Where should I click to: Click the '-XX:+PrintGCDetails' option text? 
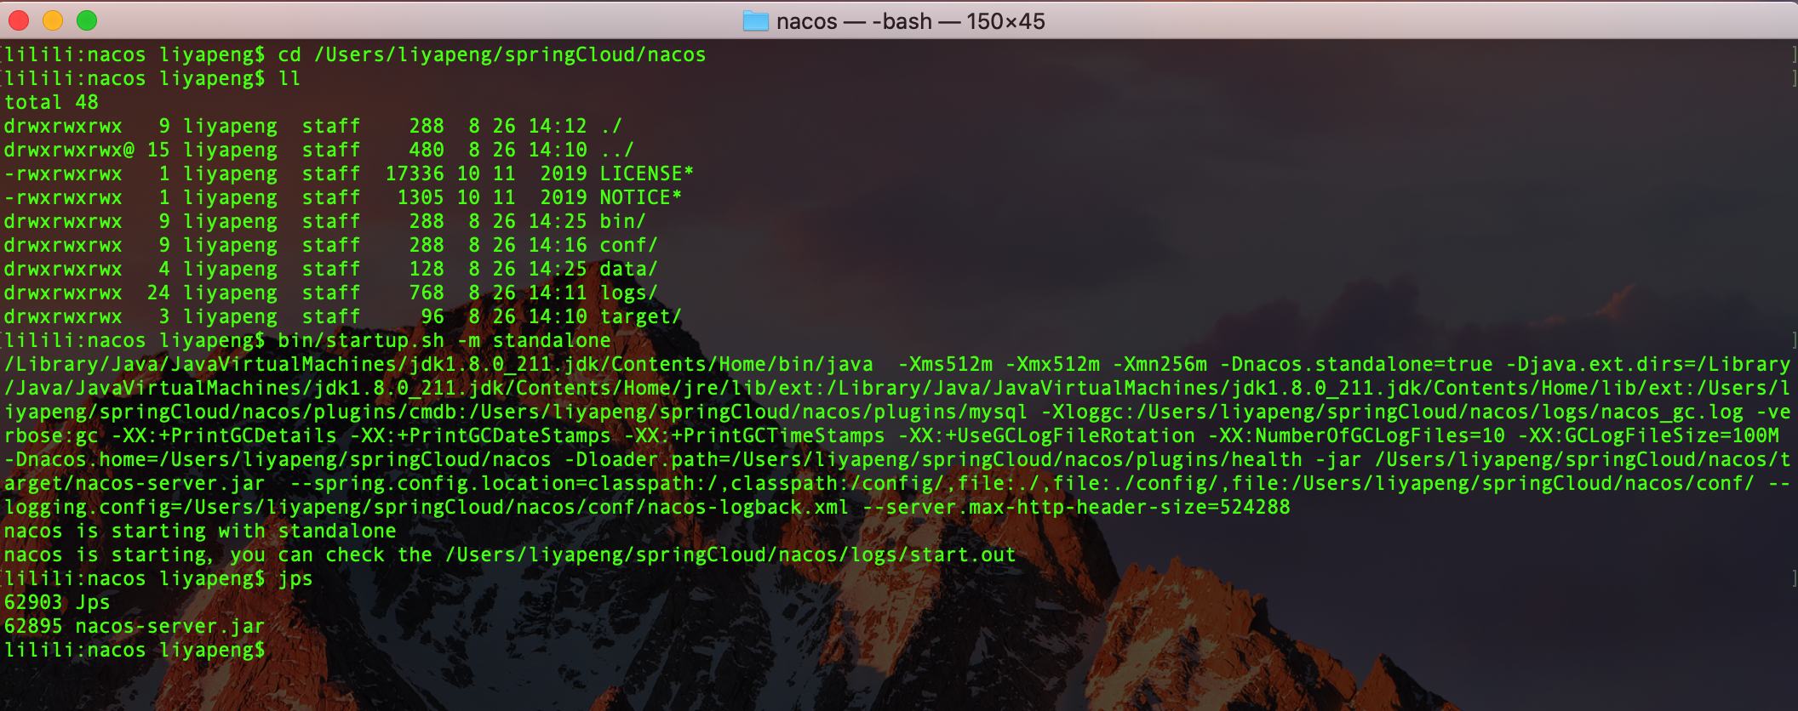(225, 435)
